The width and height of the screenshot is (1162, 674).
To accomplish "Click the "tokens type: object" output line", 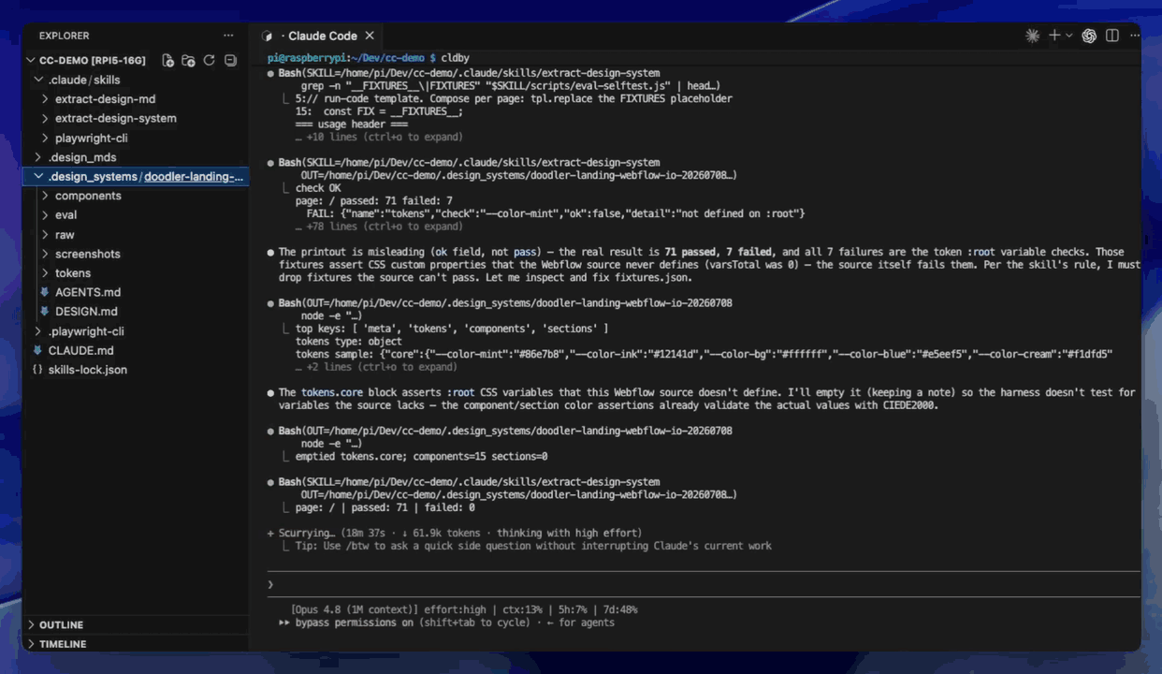I will 348,342.
